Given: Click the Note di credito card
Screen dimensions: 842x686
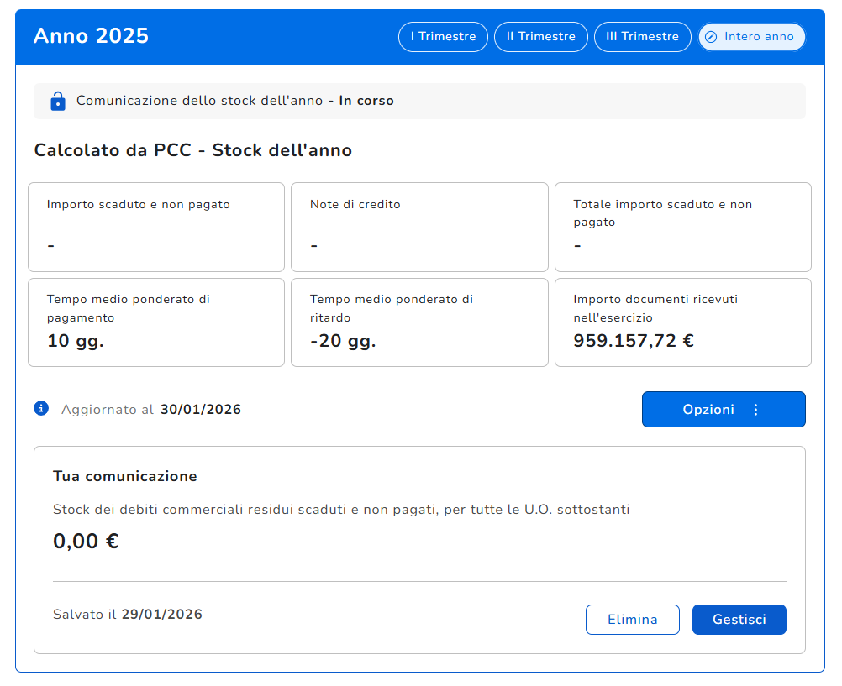Looking at the screenshot, I should [419, 227].
